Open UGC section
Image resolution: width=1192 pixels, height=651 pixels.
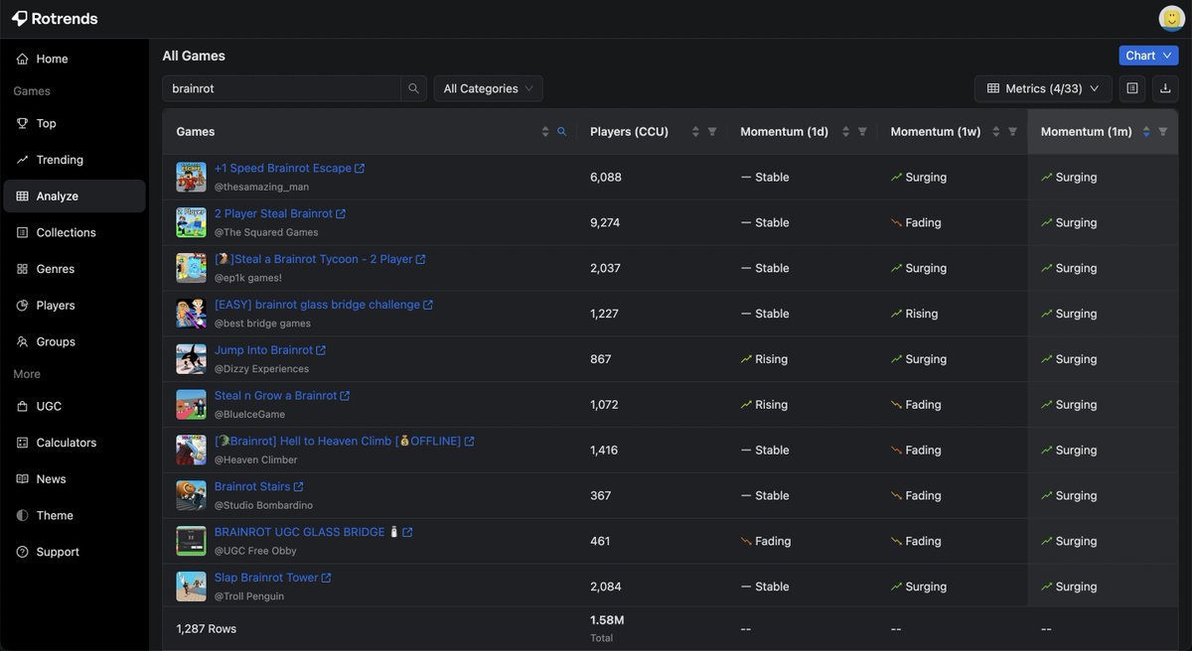point(74,406)
